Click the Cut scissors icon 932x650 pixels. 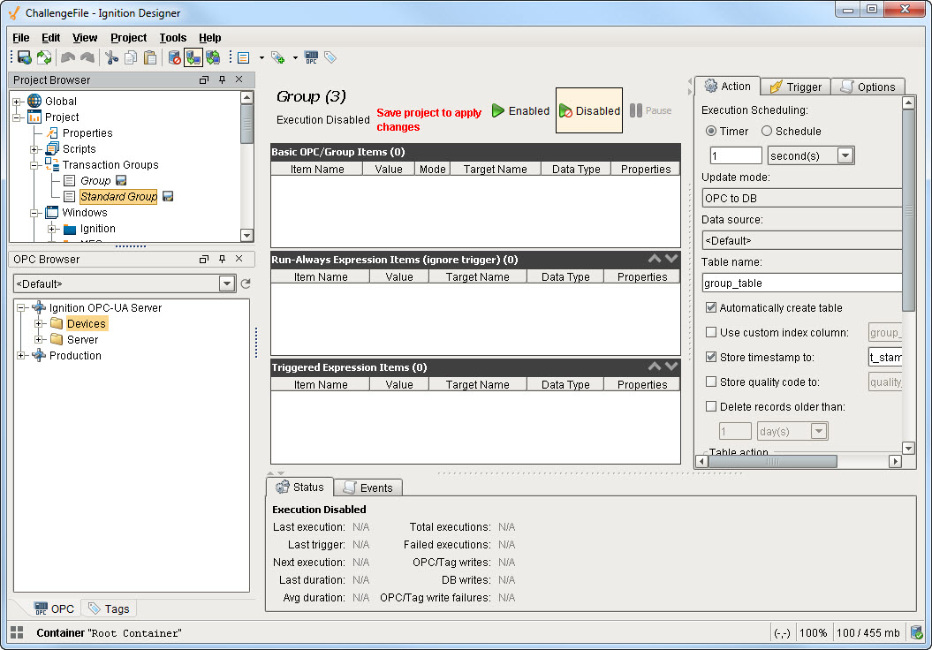pyautogui.click(x=111, y=57)
